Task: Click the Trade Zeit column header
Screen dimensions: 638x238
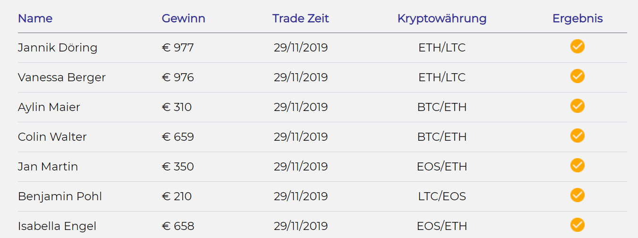Action: point(301,18)
